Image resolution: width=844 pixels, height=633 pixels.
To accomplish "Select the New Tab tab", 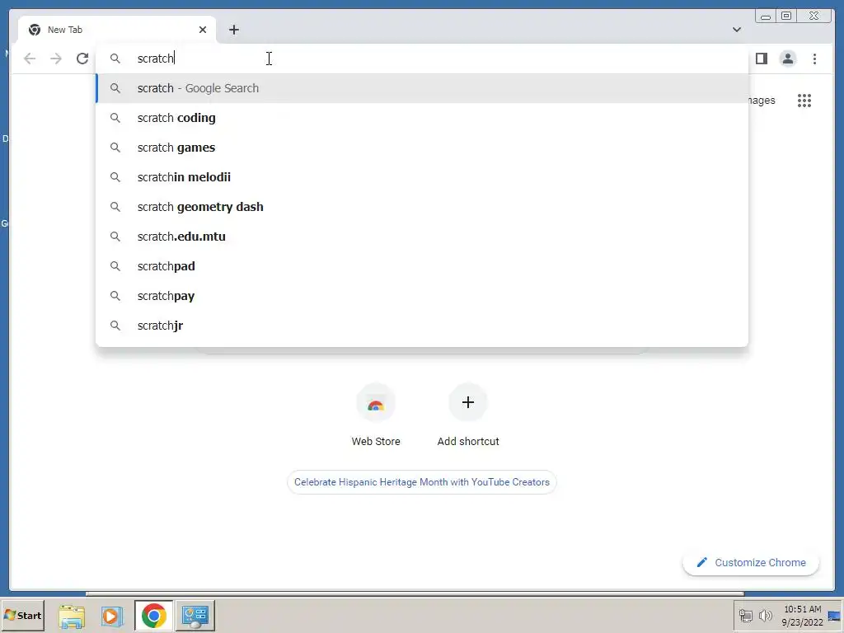I will tap(117, 30).
